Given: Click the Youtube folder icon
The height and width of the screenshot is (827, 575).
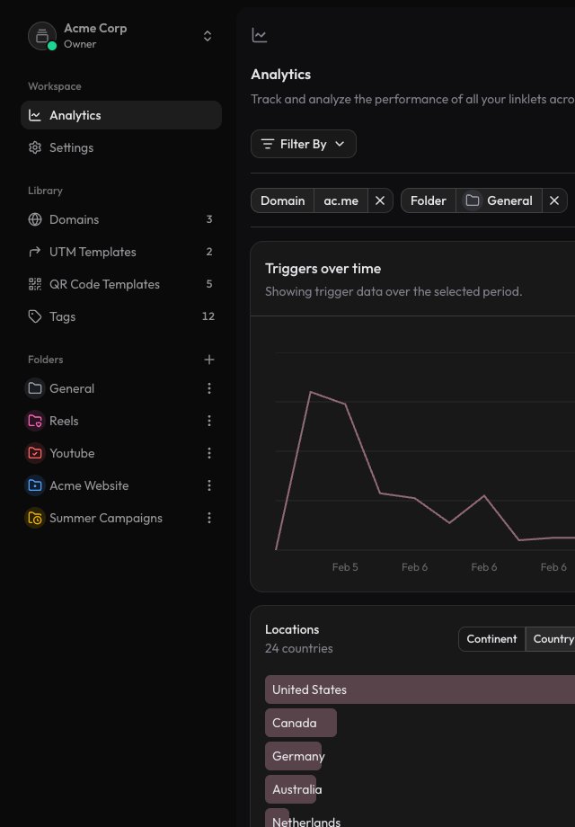Looking at the screenshot, I should click(35, 453).
